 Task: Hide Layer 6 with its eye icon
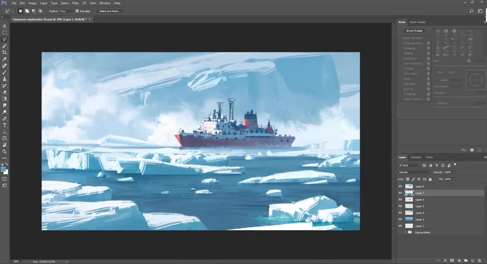click(400, 186)
